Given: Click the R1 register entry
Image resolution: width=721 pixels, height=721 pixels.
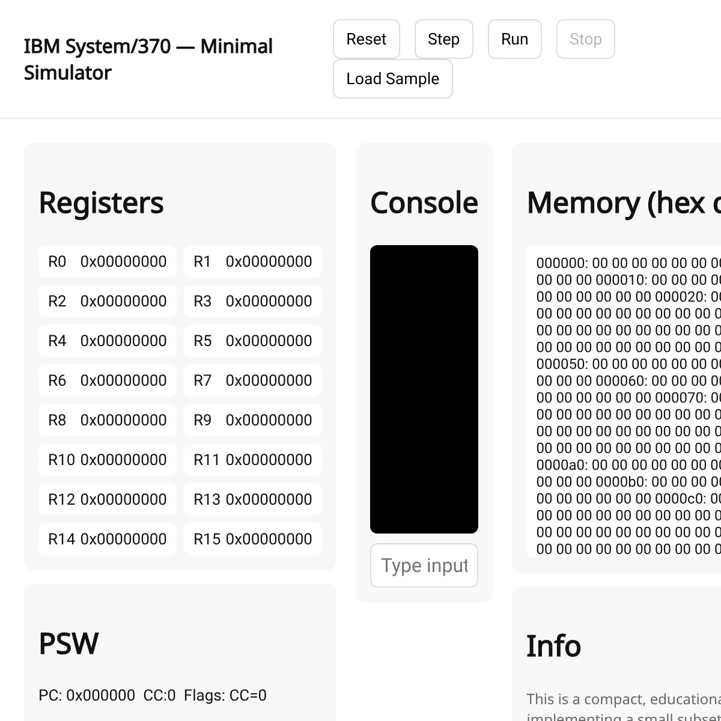Looking at the screenshot, I should pos(252,261).
